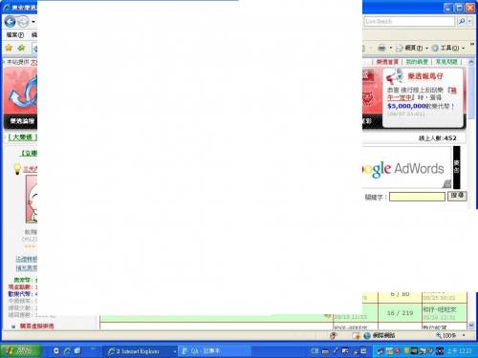Open the Internet Explorer taskbar group
This screenshot has height=358, width=478.
141,351
